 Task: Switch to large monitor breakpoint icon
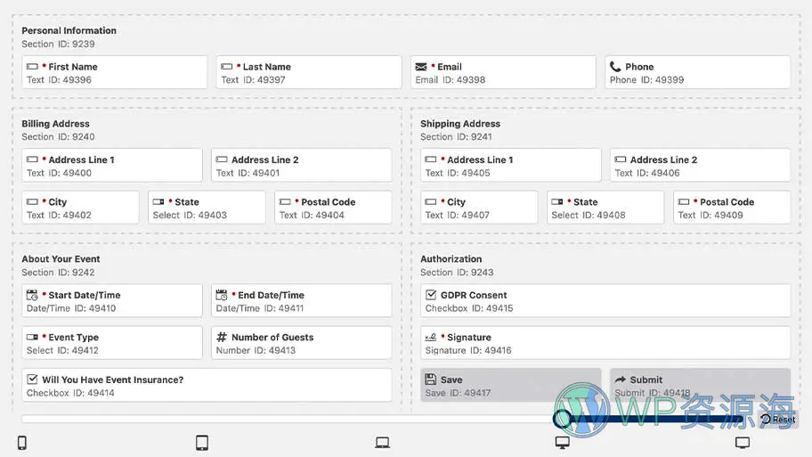743,443
